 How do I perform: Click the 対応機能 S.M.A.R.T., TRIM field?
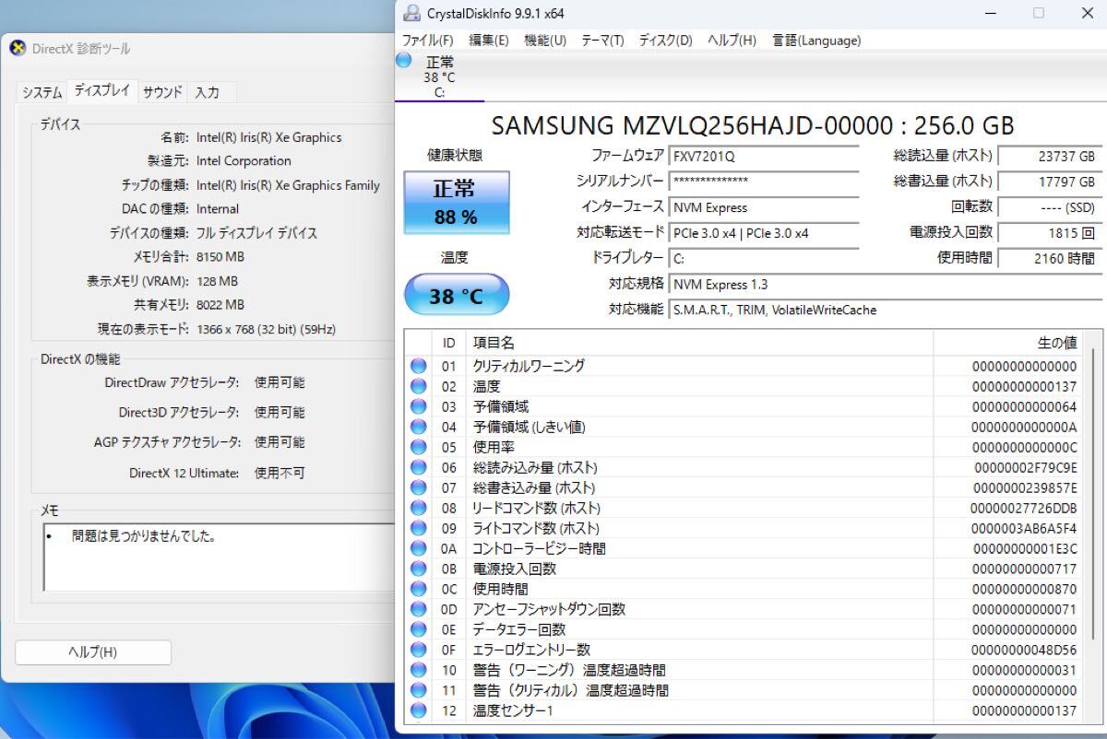[887, 311]
